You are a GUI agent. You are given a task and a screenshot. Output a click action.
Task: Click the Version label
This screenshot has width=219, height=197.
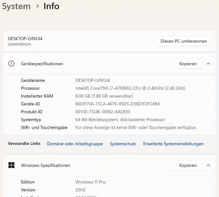click(28, 190)
